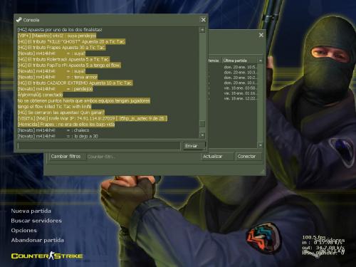Viewport: 356px width, 267px height.
Task: Click console line 'tengo el flow killed Tic Tac with knife'
Action: point(54,107)
